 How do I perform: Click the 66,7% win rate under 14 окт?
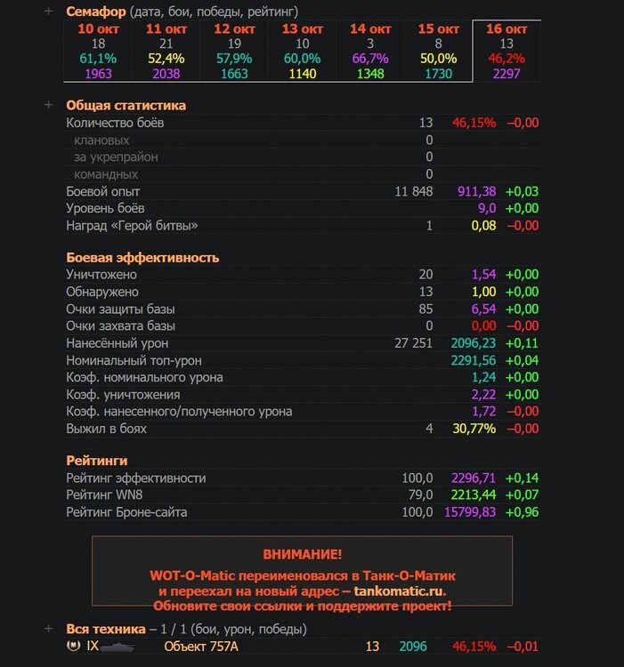370,59
